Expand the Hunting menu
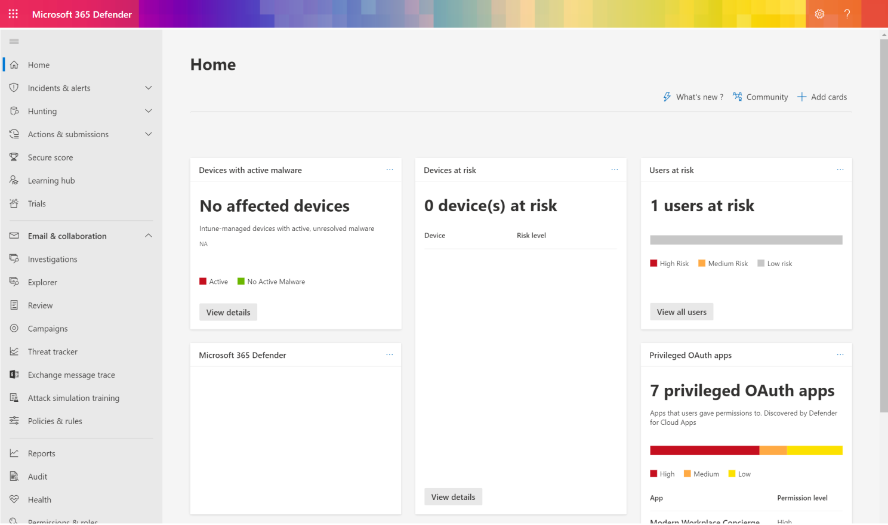Image resolution: width=888 pixels, height=525 pixels. coord(148,111)
